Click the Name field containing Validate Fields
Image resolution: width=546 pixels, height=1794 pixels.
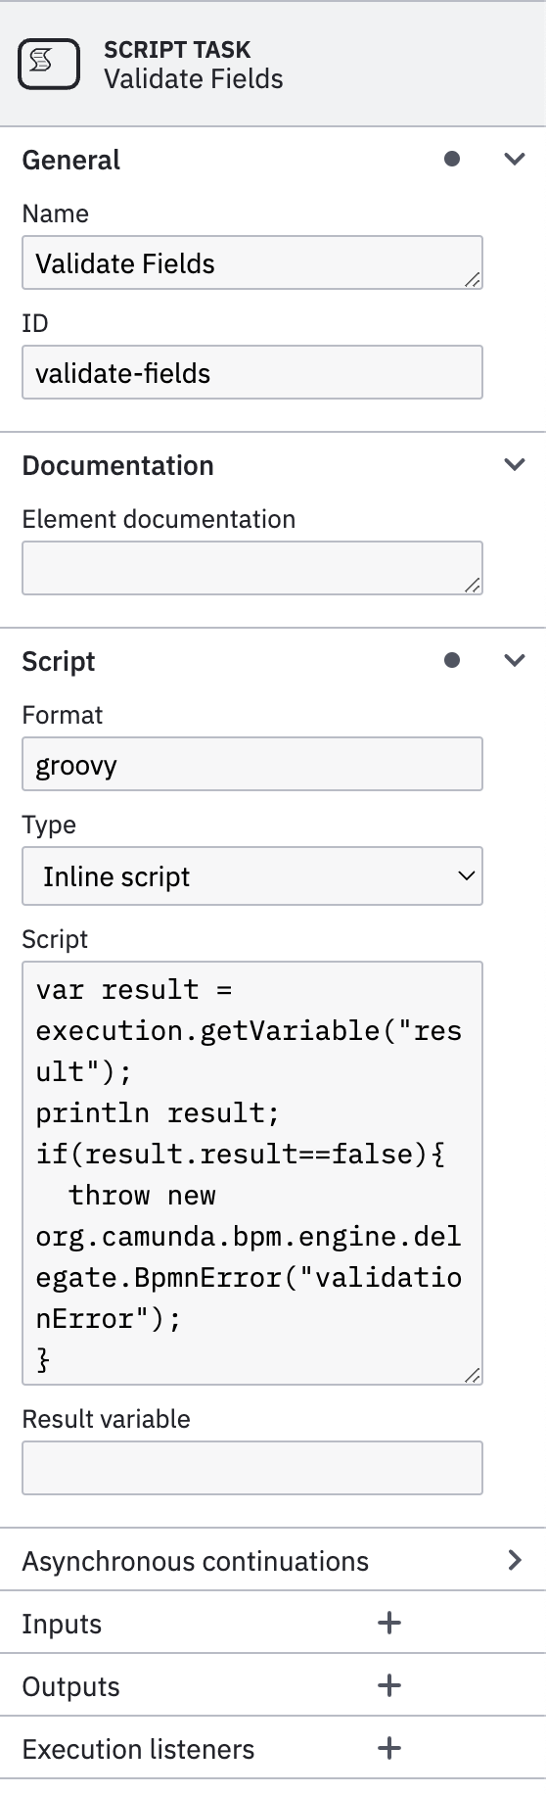point(252,262)
